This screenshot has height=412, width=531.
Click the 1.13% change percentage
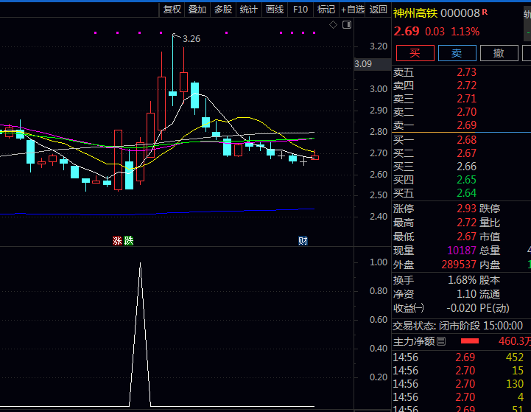click(465, 32)
